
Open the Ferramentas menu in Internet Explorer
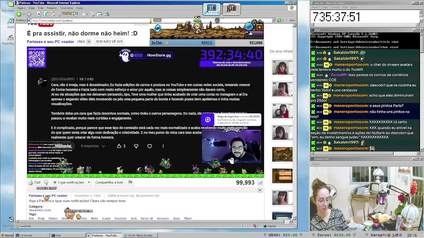pos(67,8)
